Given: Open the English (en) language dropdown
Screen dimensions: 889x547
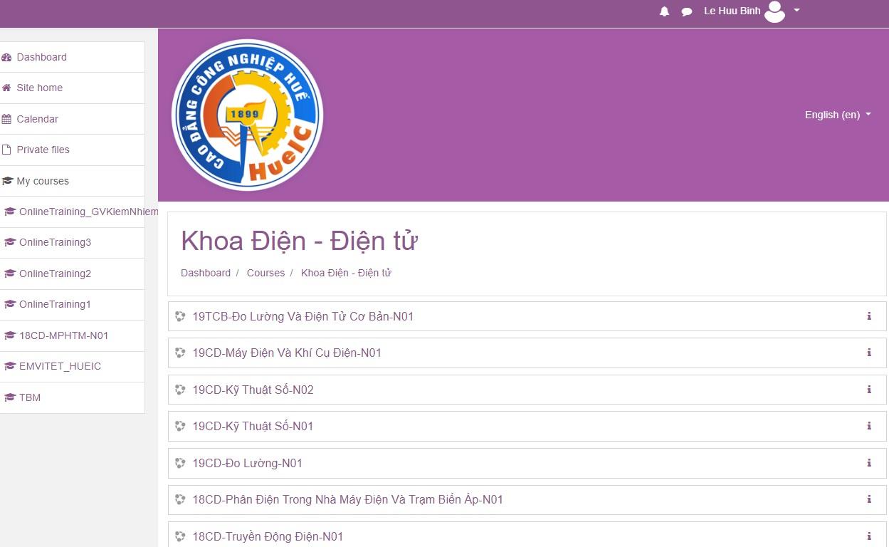Looking at the screenshot, I should 838,115.
